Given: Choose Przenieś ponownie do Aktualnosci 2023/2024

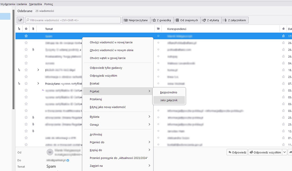Looking at the screenshot, I should (x=117, y=158).
